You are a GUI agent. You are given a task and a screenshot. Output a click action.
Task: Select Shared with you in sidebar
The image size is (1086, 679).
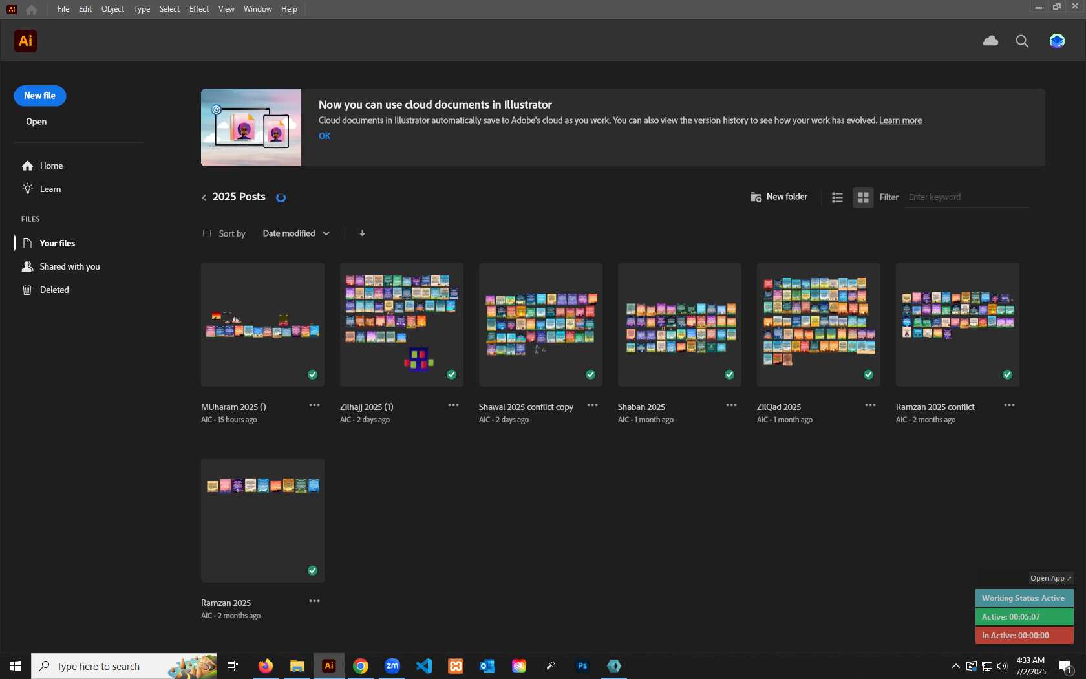pos(61,267)
